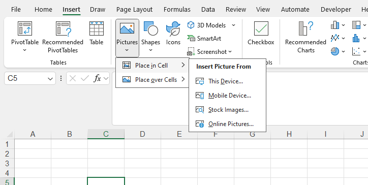368x185 pixels.
Task: Switch to the Review tab
Action: 236,9
